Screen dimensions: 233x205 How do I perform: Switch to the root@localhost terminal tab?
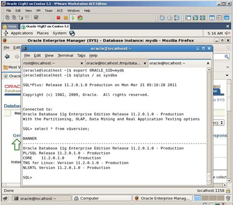coord(54,63)
